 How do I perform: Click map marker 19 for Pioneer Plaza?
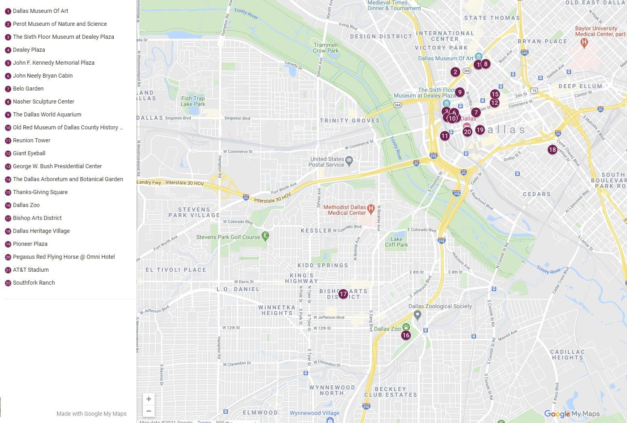pyautogui.click(x=480, y=130)
